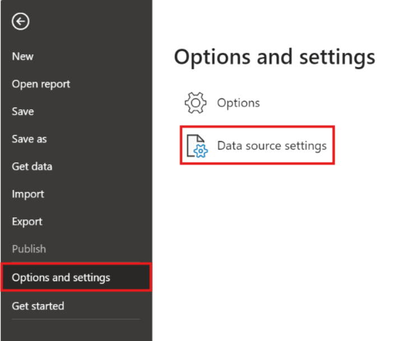Open the Get started menu item
The height and width of the screenshot is (341, 397).
pyautogui.click(x=38, y=306)
